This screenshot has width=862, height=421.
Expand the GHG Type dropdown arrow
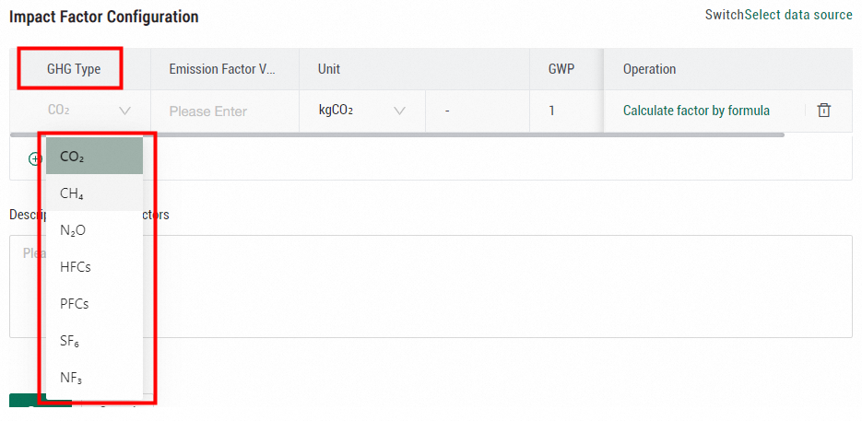point(124,111)
